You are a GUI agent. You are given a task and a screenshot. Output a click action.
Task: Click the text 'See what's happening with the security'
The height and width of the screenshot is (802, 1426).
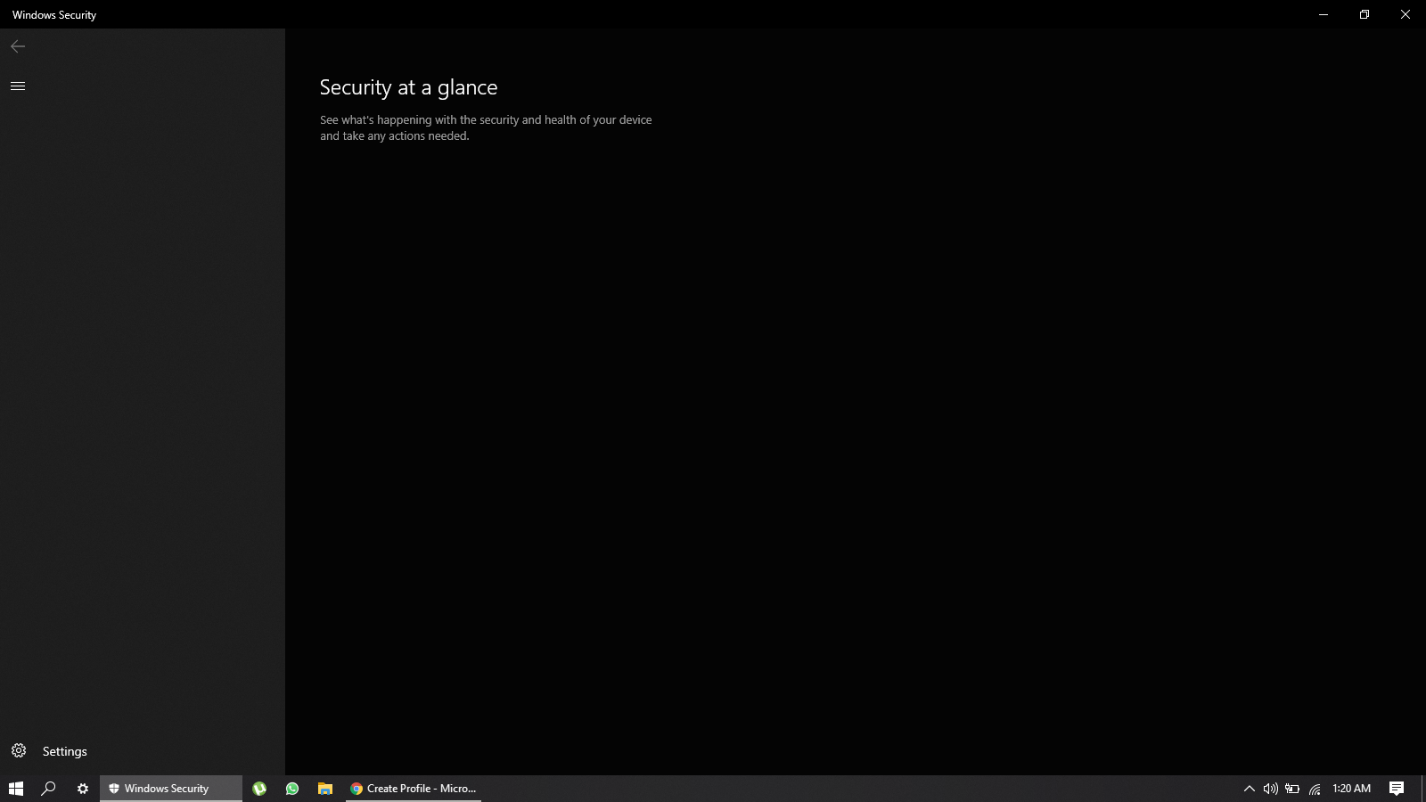(419, 119)
